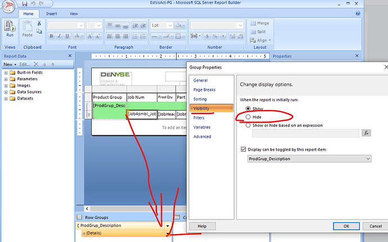Open the Sorting page in Group Properties
Image resolution: width=388 pixels, height=242 pixels.
click(x=200, y=99)
